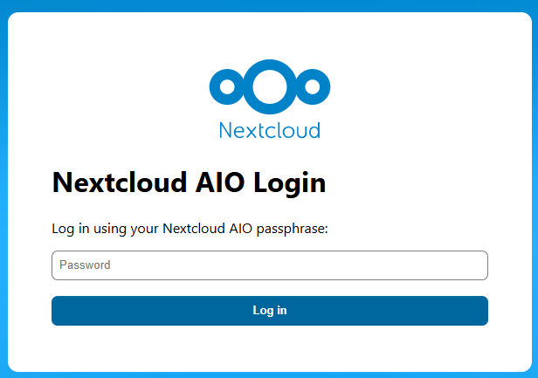Screen dimensions: 538x378
Task: Click the Nextcloud three-circle logo icon
Action: 269,86
